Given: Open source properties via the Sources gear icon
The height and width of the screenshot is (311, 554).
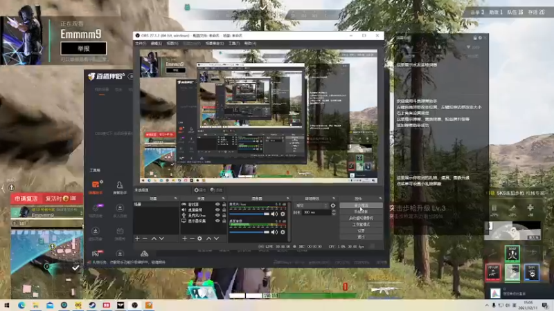Looking at the screenshot, I should (199, 238).
